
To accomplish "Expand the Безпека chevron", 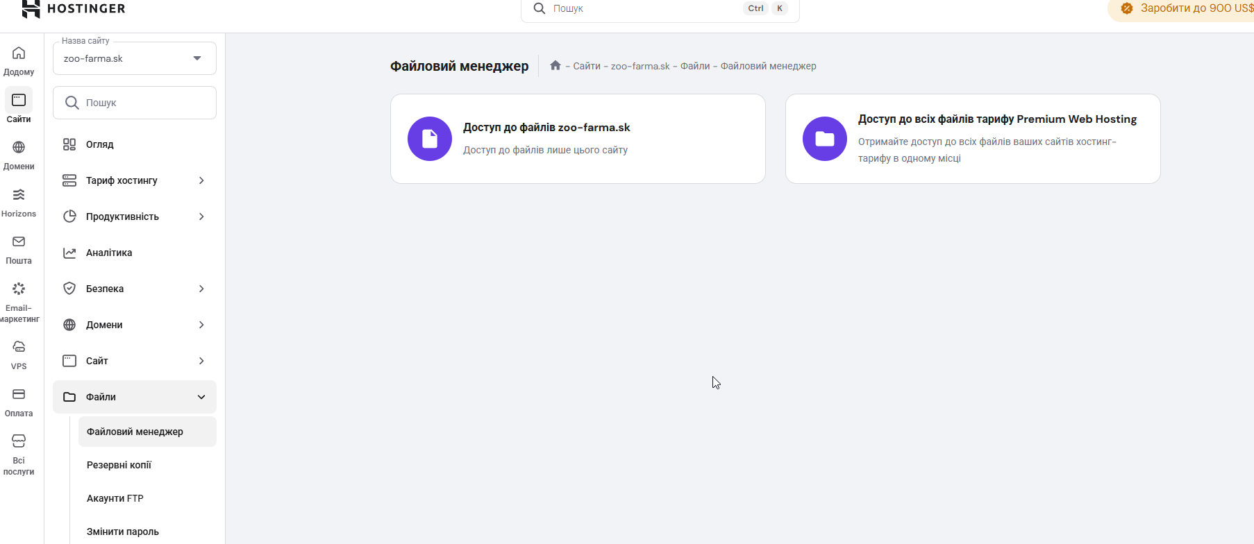I will tap(201, 289).
